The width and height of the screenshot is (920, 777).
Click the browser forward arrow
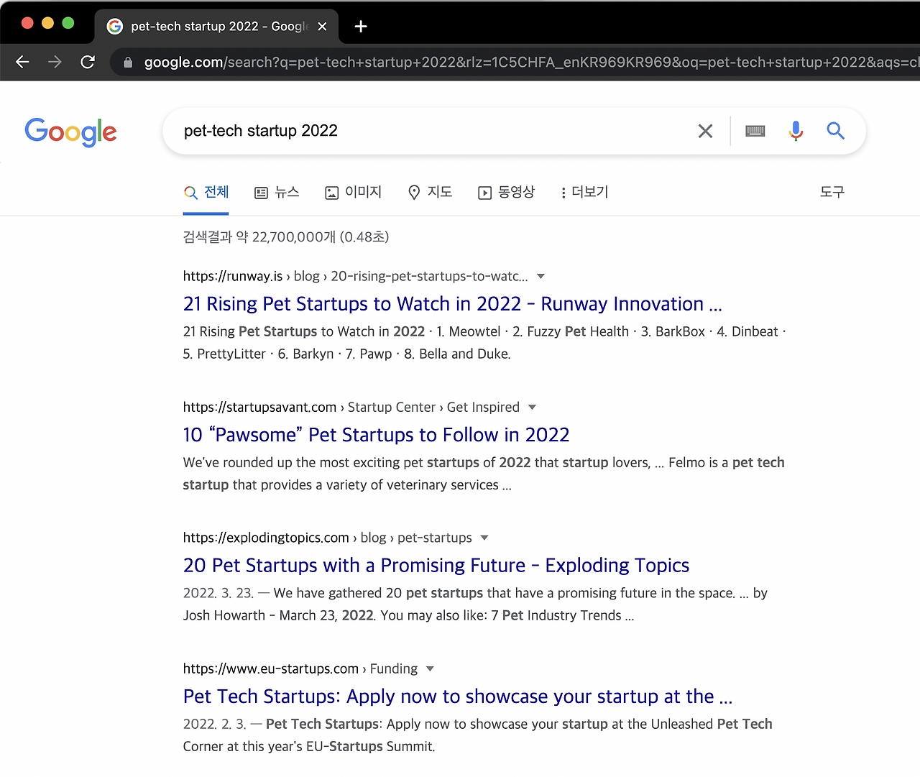(55, 63)
